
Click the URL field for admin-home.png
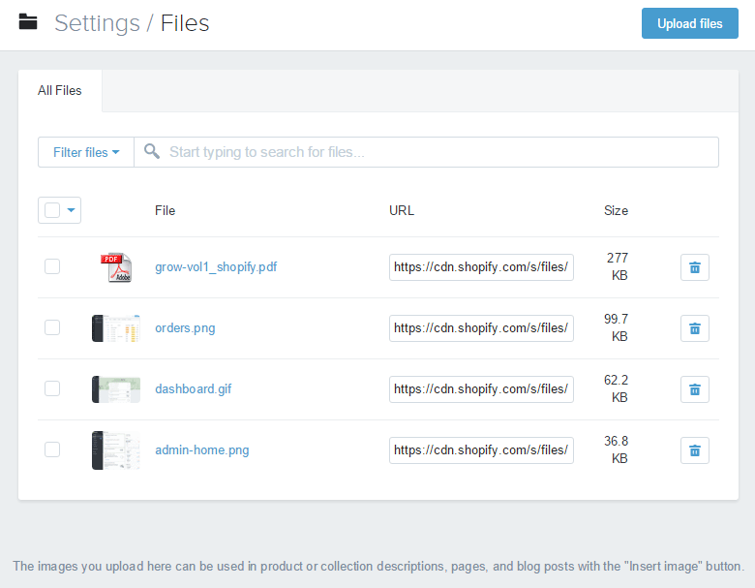[481, 450]
